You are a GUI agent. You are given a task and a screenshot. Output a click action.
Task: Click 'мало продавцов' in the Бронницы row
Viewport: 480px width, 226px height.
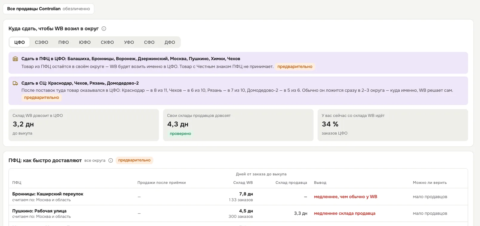coord(430,197)
